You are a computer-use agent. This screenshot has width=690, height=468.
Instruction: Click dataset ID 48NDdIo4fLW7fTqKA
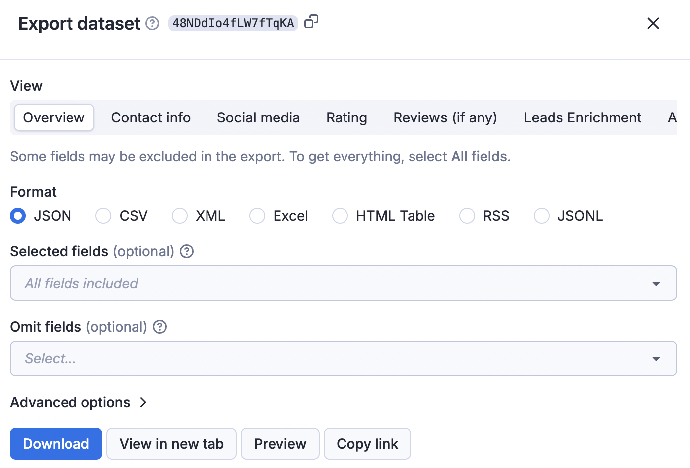click(233, 23)
